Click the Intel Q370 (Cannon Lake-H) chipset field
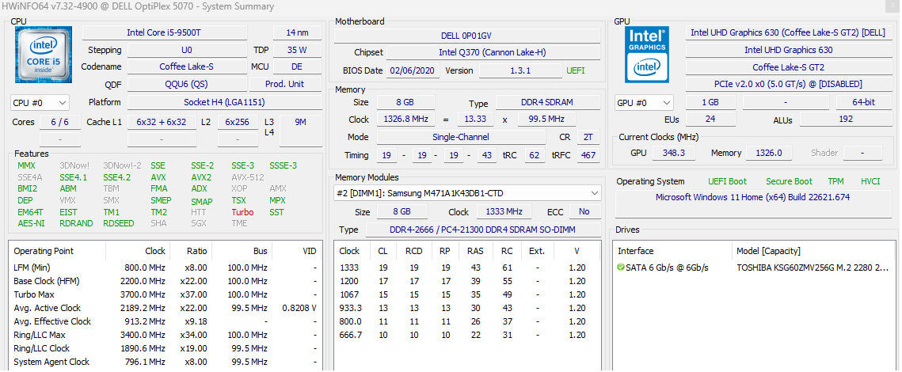902x372 pixels. click(x=493, y=52)
